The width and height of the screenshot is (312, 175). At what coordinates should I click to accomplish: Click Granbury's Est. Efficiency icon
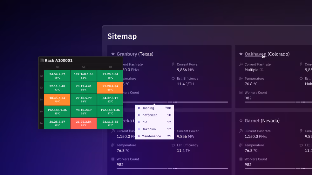point(173,78)
